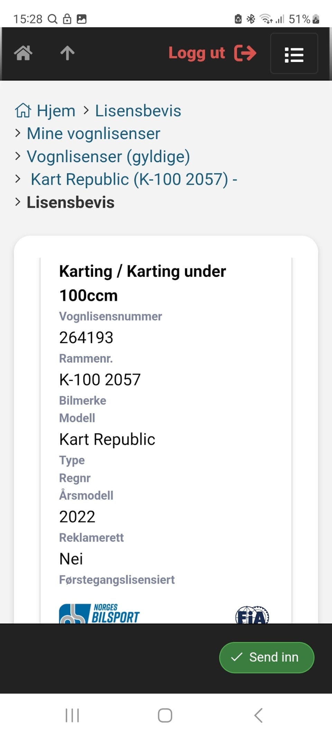Select the Karting under 100ccm heading
This screenshot has width=332, height=738.
[142, 283]
